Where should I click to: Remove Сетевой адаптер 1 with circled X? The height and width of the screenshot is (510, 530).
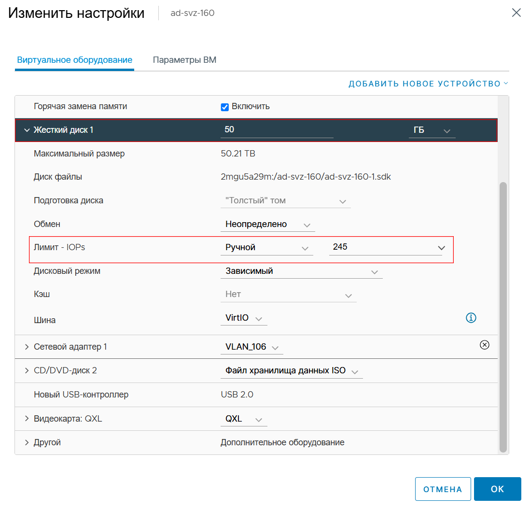point(484,345)
